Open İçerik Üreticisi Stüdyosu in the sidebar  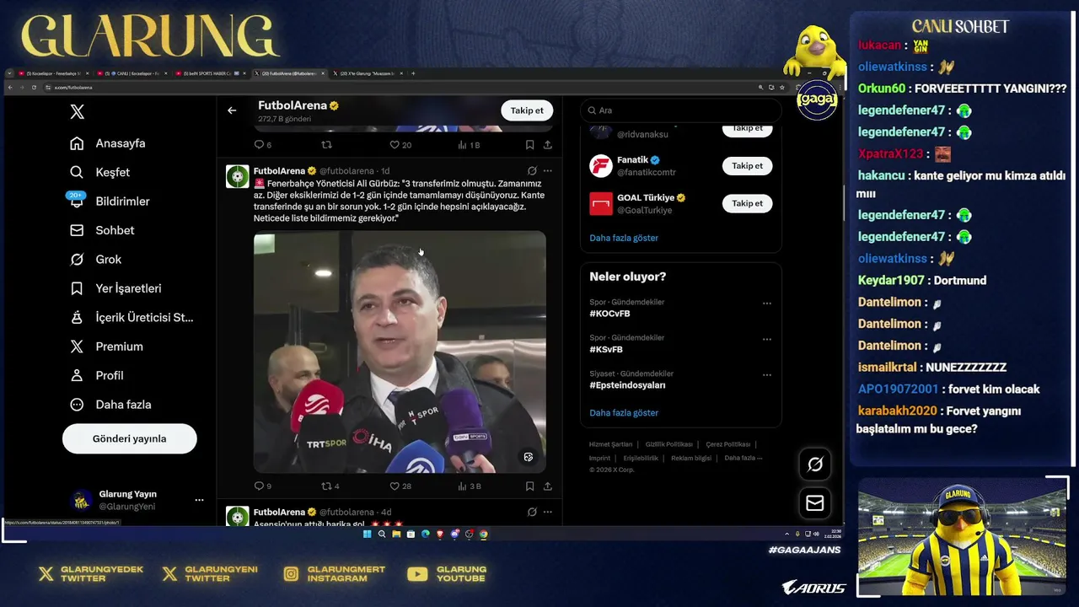[132, 318]
